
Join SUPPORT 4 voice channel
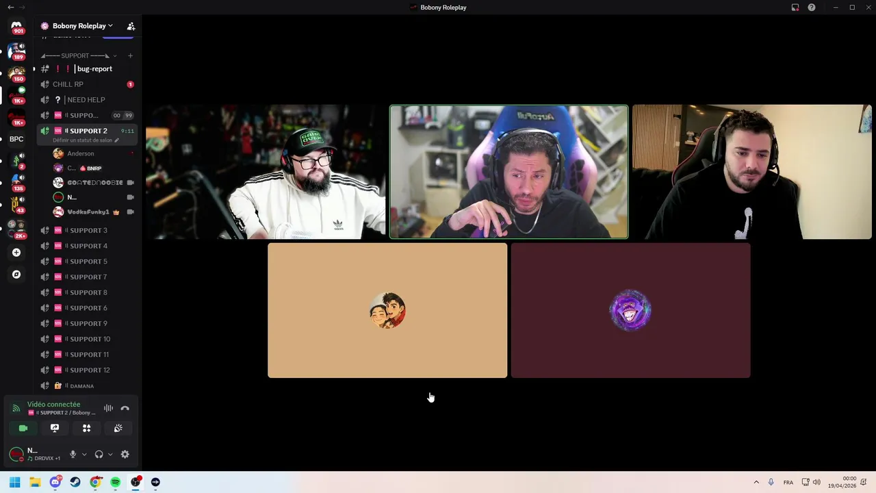87,246
